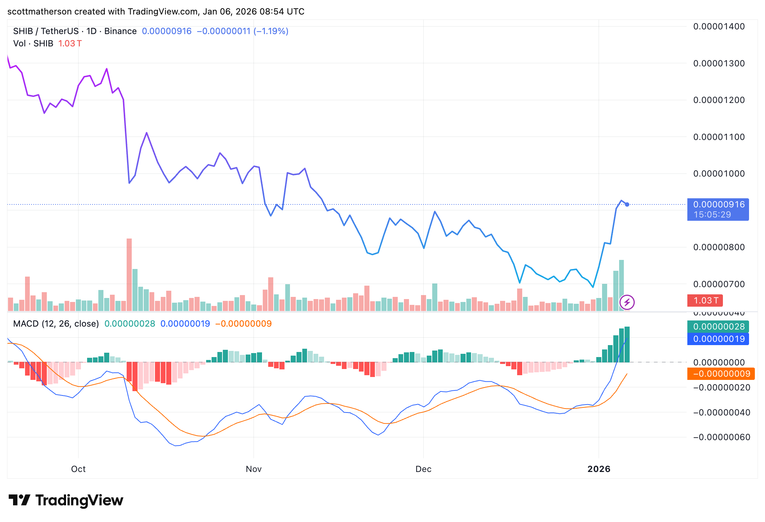Click the bold 2026 time axis label
Viewport: 765px width, 522px height.
599,469
